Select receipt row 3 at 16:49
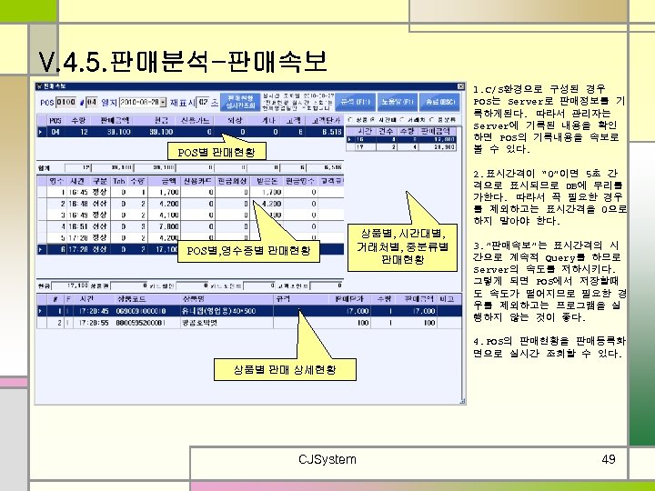This screenshot has height=491, width=655. [190, 215]
